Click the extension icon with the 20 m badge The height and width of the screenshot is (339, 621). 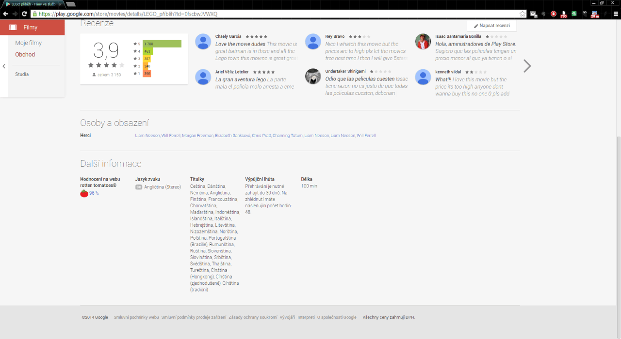pyautogui.click(x=595, y=15)
